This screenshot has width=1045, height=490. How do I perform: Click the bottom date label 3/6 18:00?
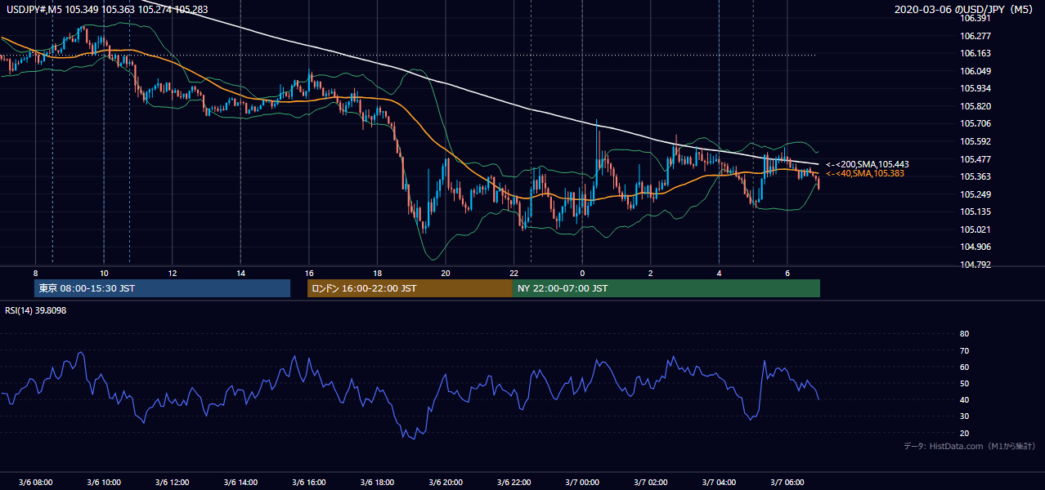click(x=377, y=483)
